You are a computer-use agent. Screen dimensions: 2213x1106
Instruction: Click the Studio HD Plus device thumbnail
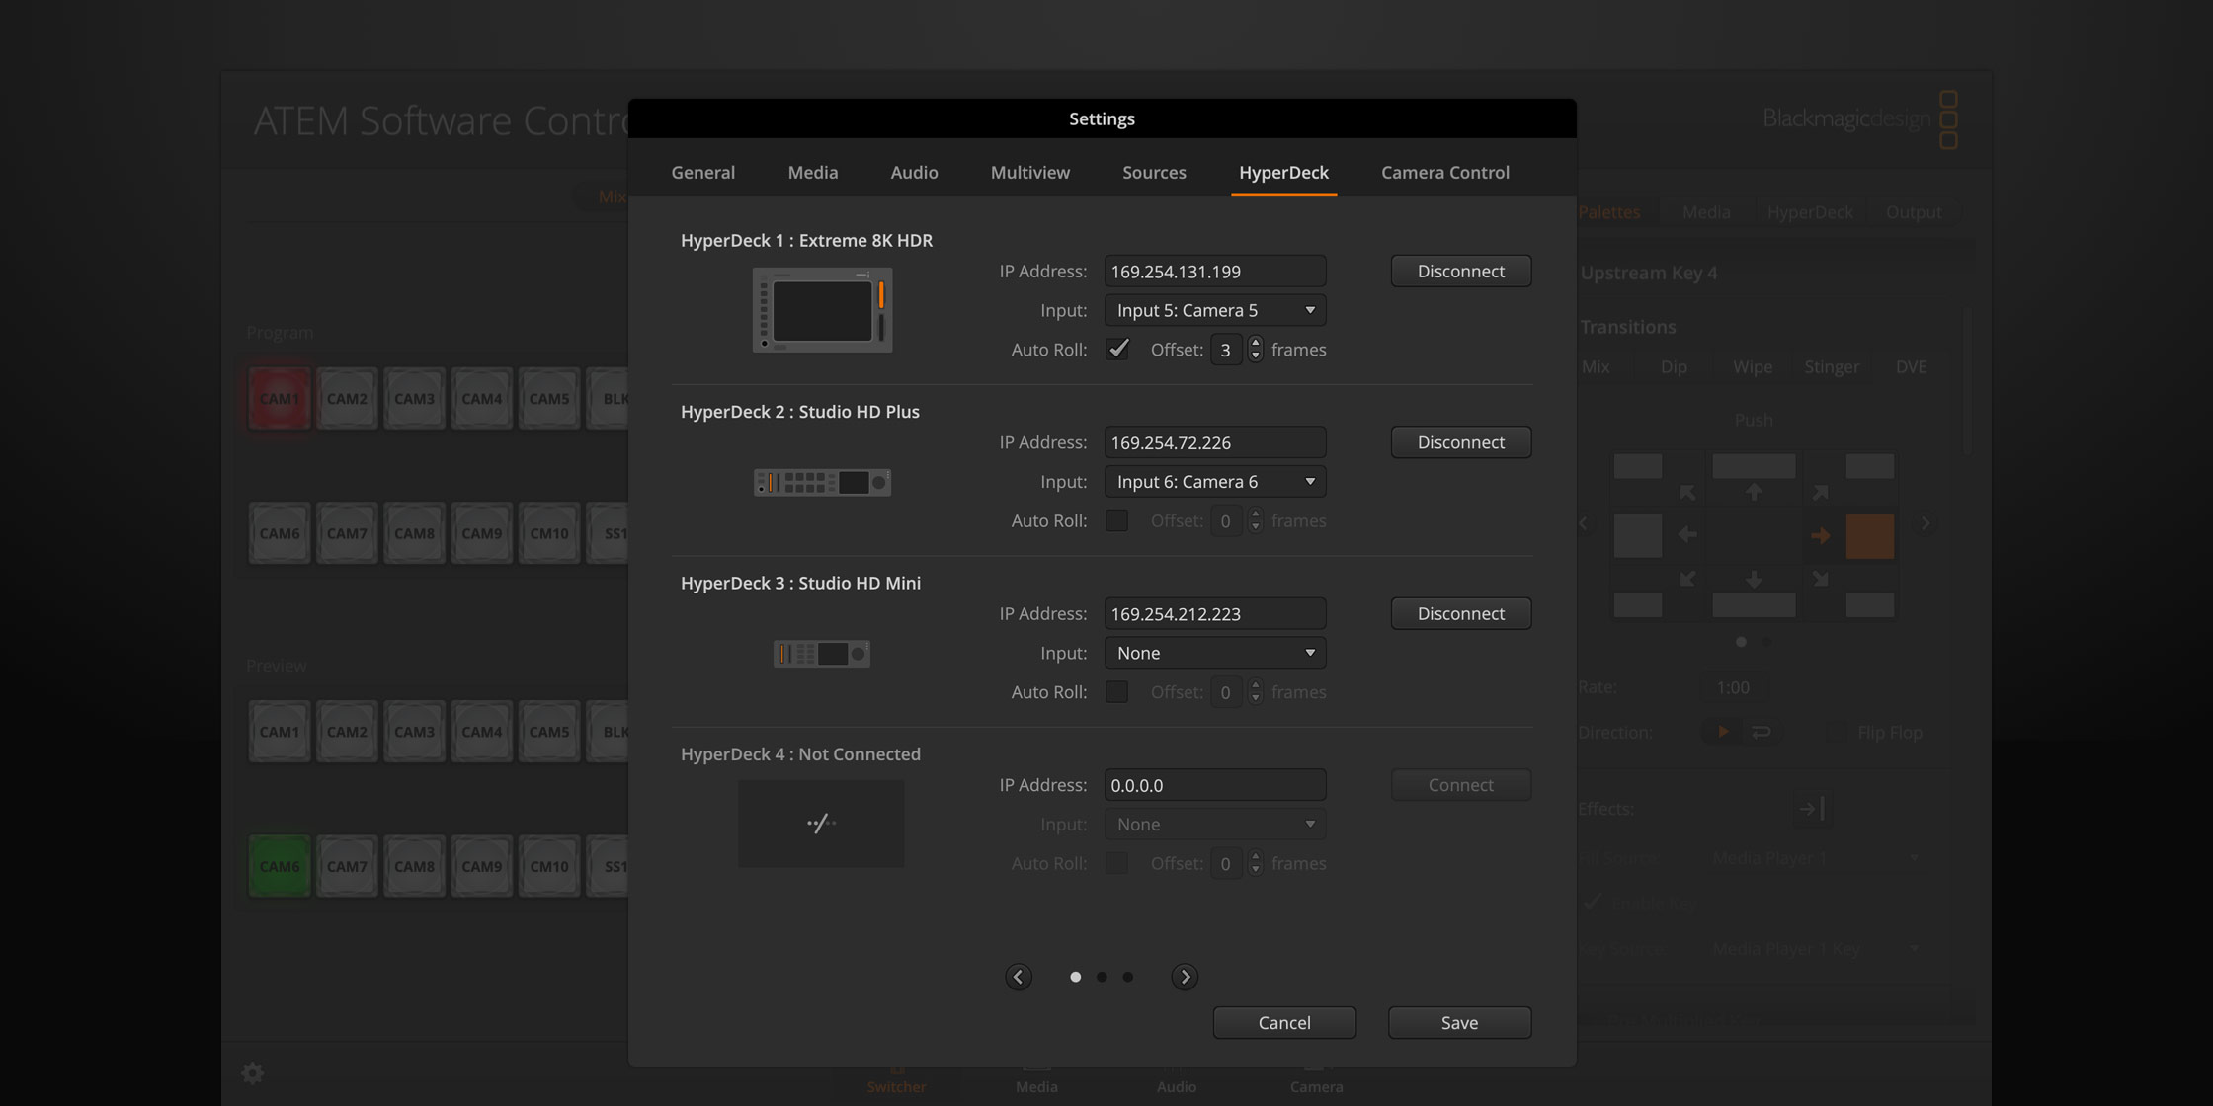click(821, 482)
